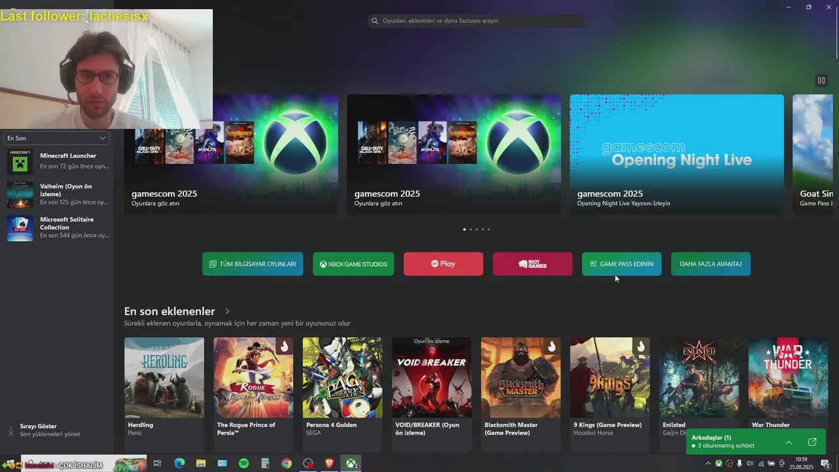Launch Microsoft Edge from taskbar
This screenshot has height=472, width=839.
tap(179, 463)
